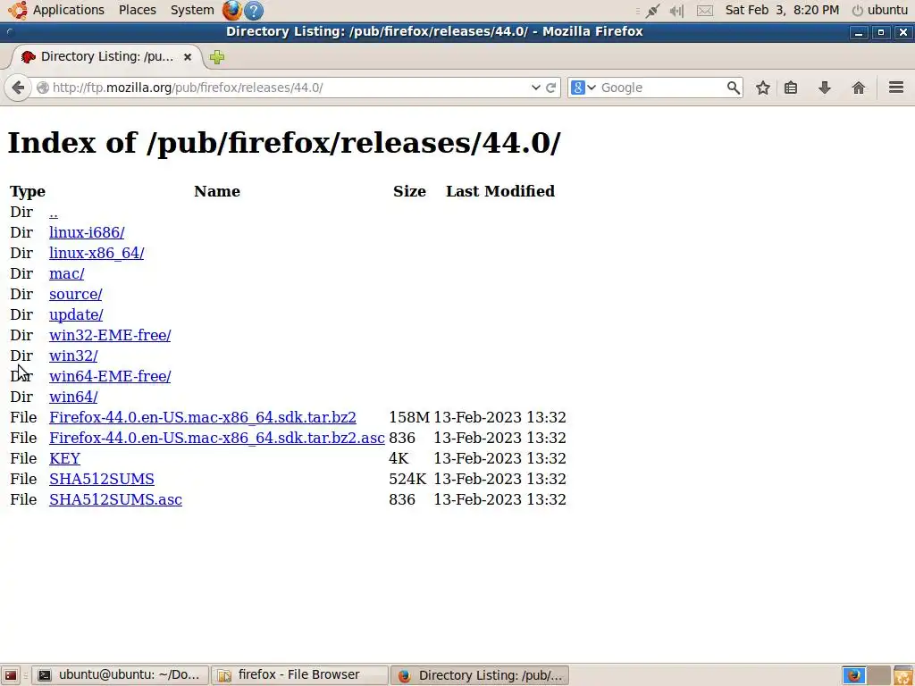Click the Last Modified column header
The width and height of the screenshot is (915, 686).
tap(500, 191)
